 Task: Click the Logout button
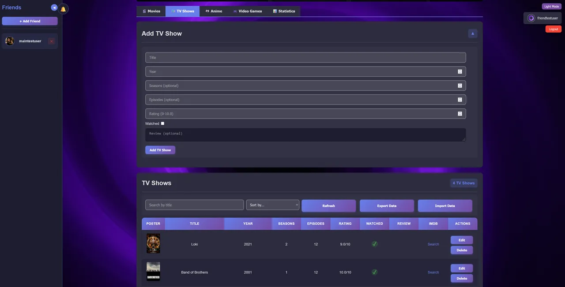554,29
